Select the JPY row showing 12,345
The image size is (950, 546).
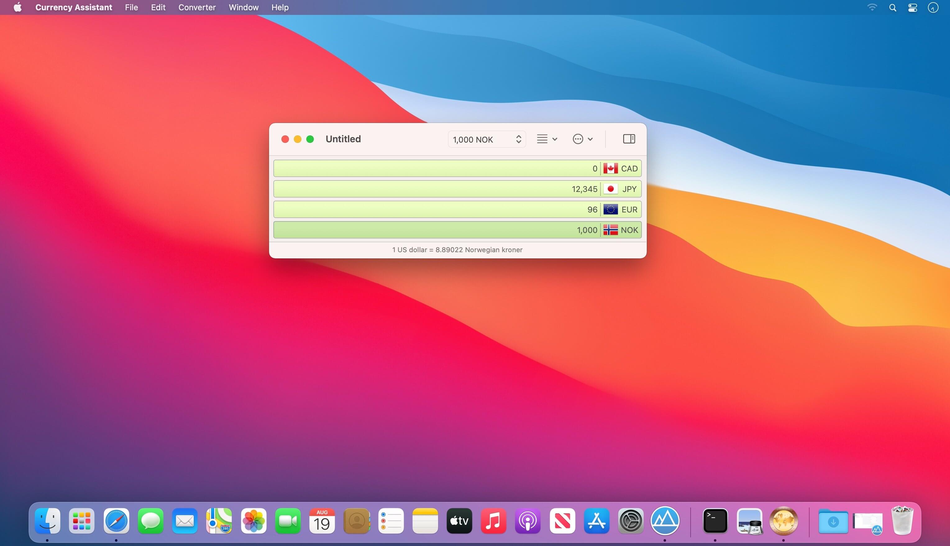pyautogui.click(x=457, y=189)
